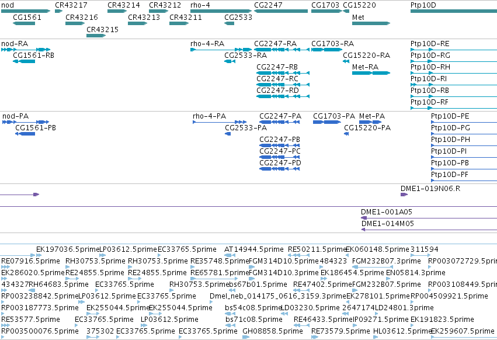Select protein CG2247-PB

280,145
